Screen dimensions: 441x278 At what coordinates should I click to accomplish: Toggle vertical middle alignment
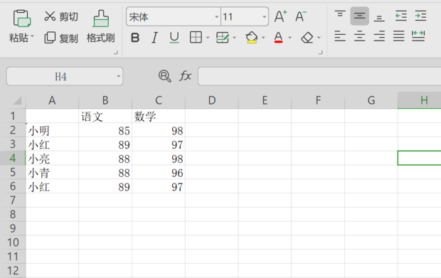(359, 16)
